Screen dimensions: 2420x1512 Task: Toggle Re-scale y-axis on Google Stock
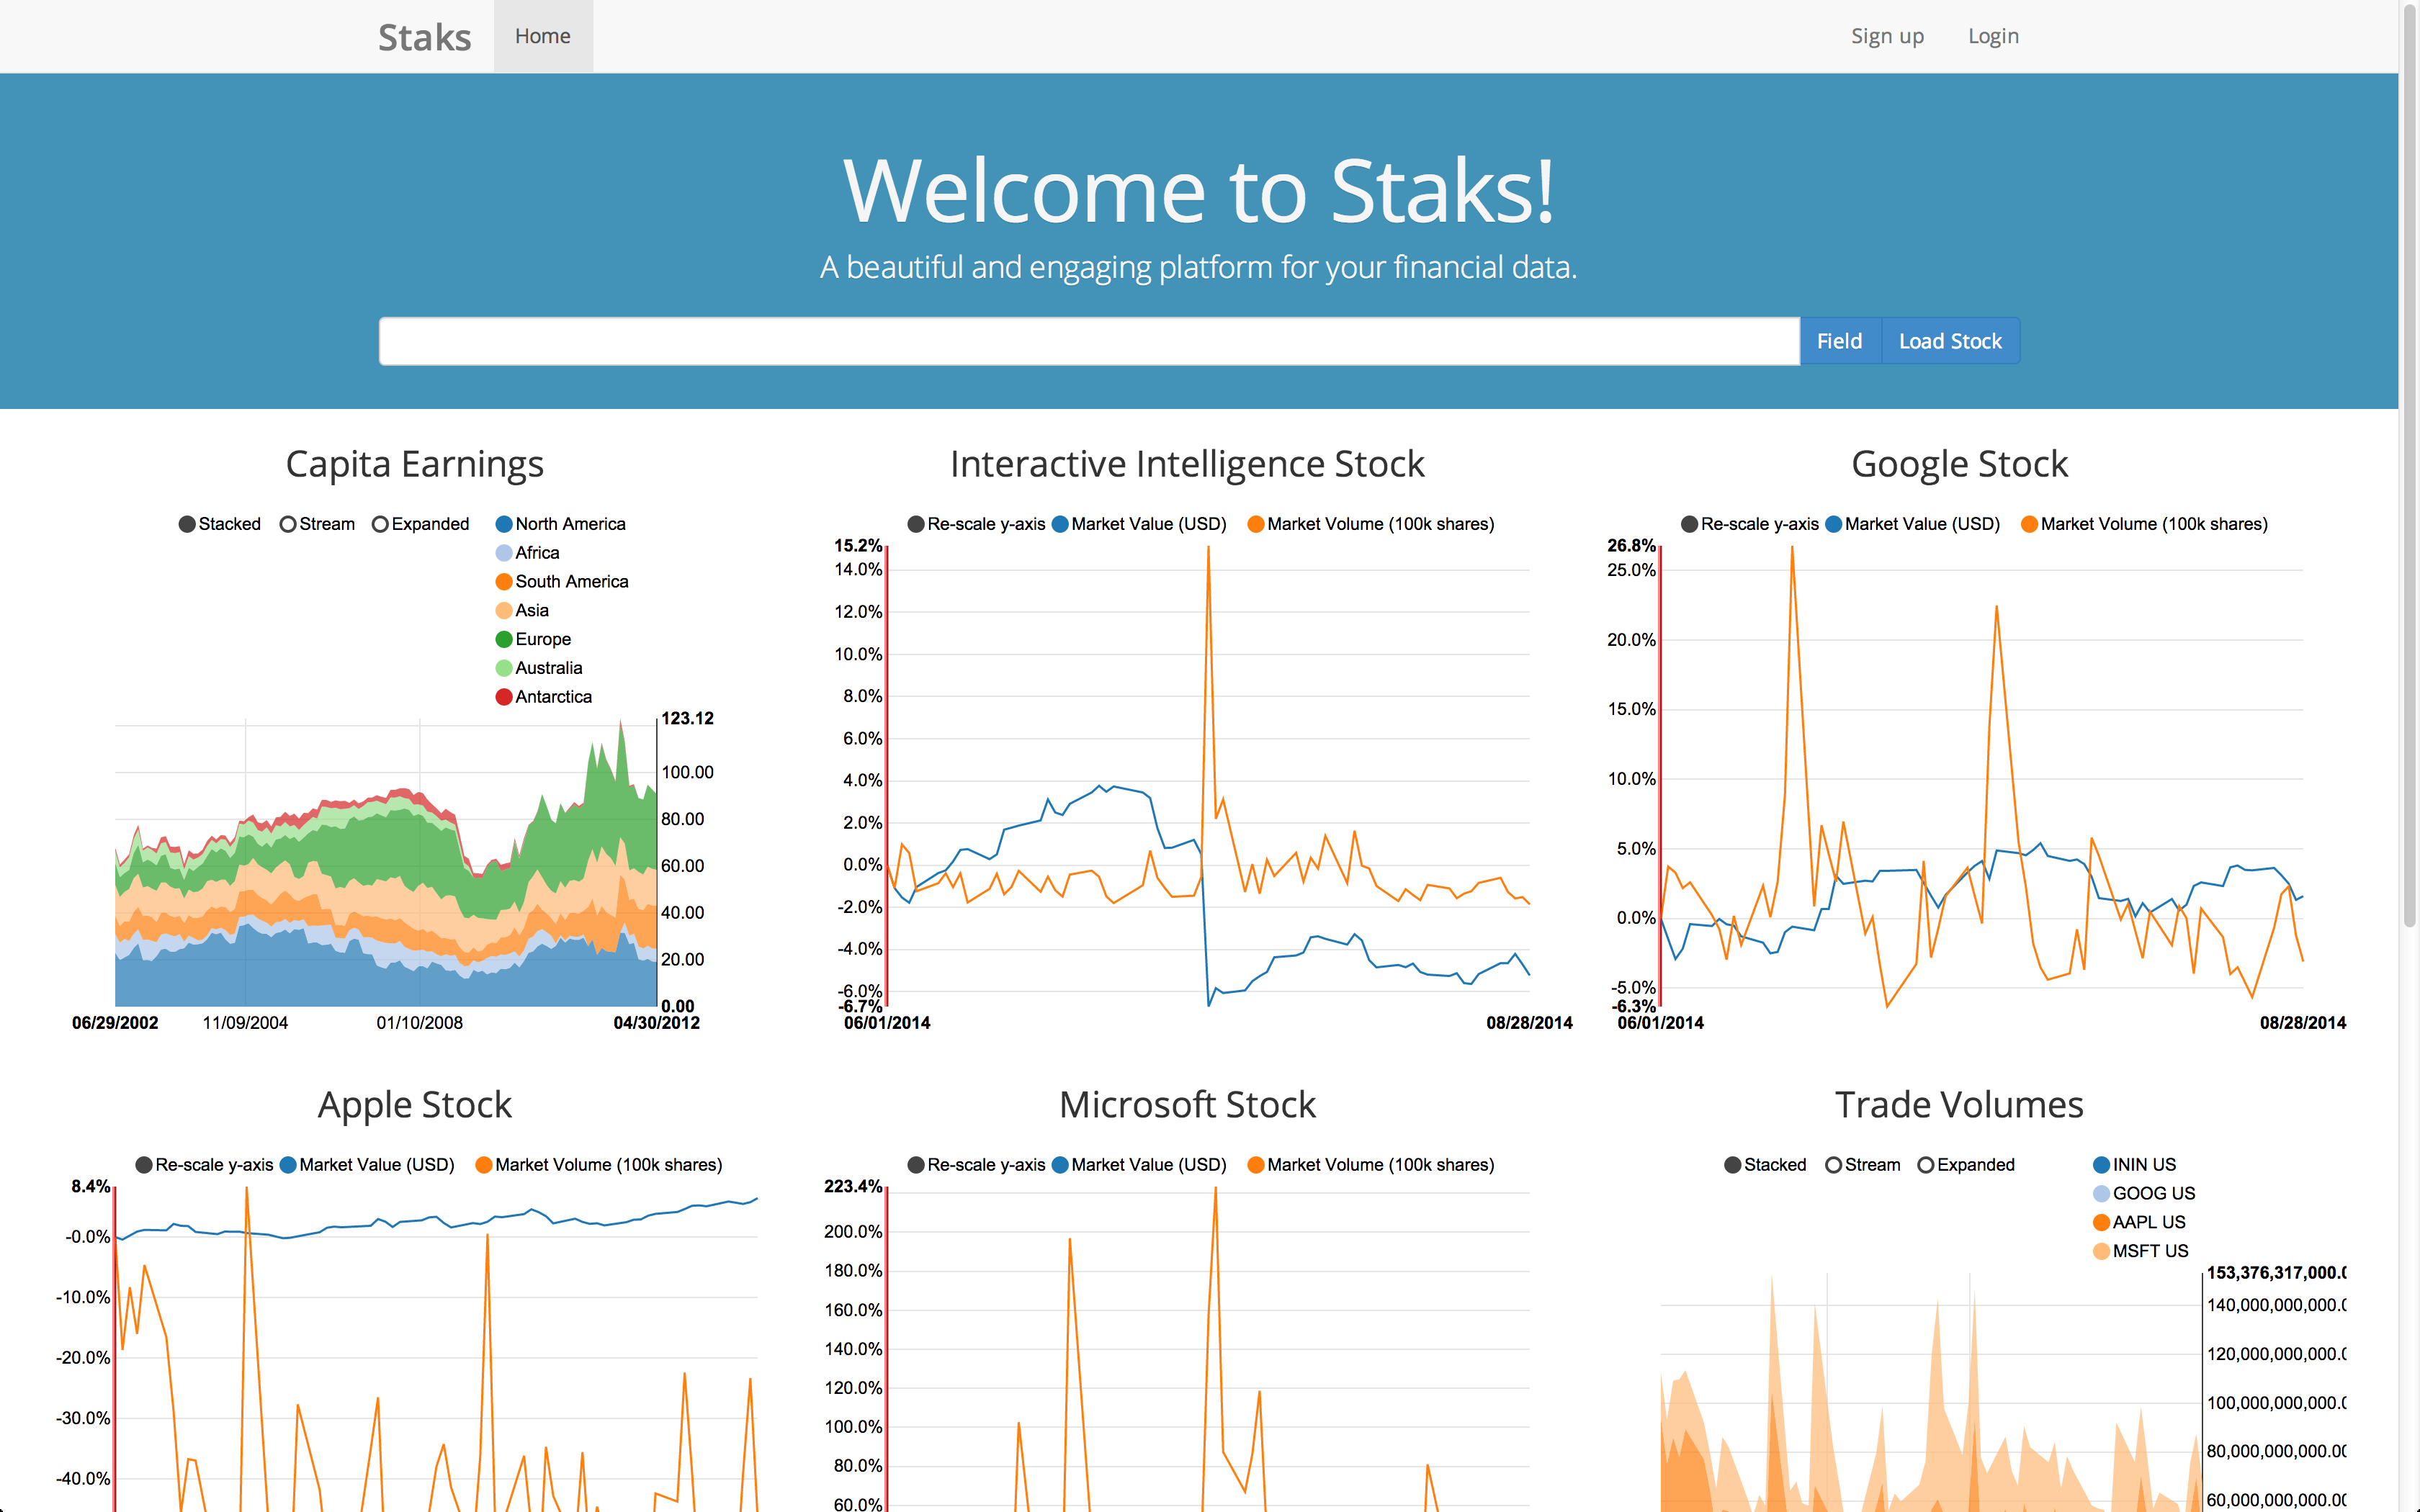1689,524
